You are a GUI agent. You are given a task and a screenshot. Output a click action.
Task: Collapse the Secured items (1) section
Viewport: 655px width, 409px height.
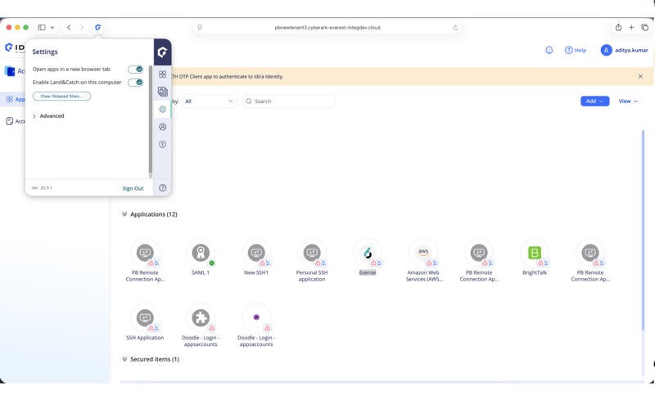tap(124, 359)
